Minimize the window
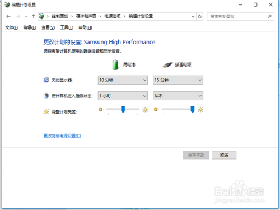 (x=240, y=4)
